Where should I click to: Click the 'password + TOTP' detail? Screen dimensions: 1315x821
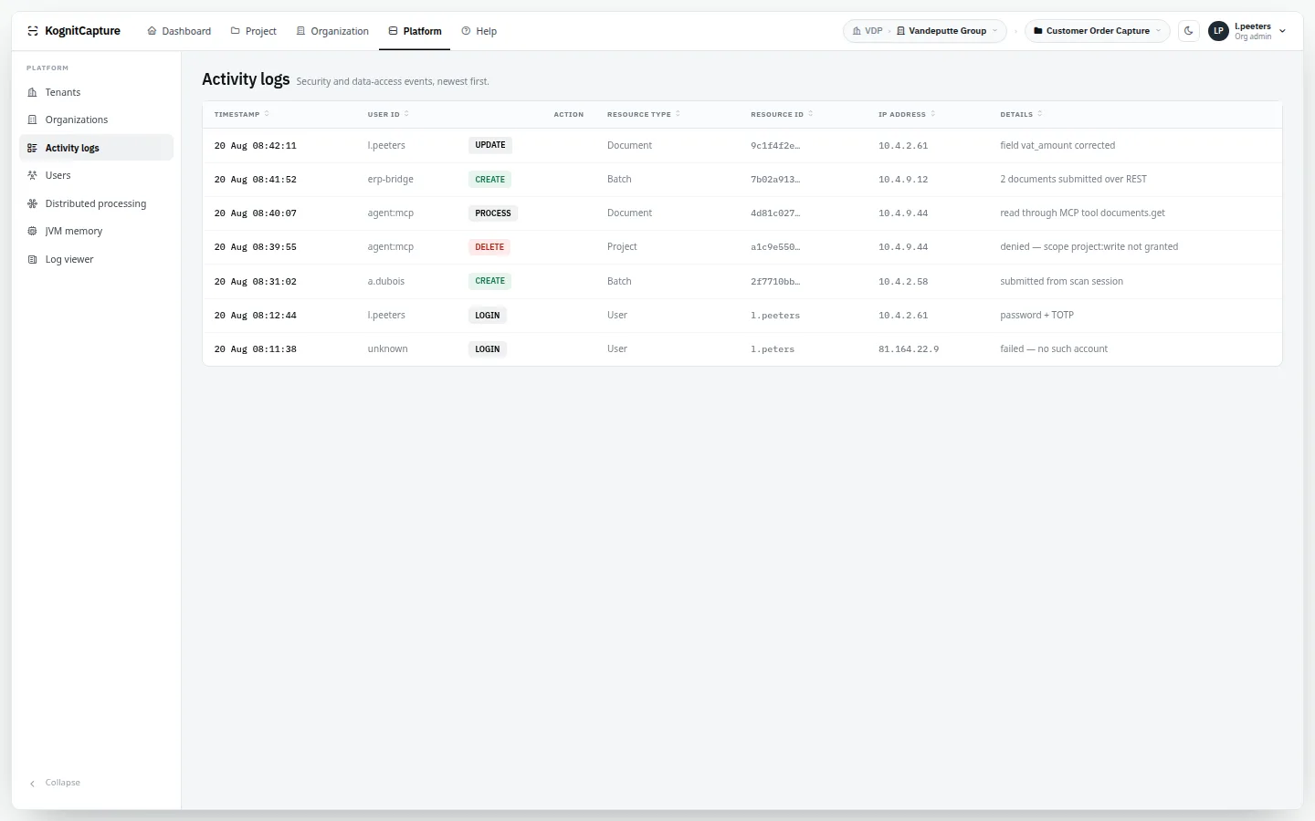tap(1037, 316)
